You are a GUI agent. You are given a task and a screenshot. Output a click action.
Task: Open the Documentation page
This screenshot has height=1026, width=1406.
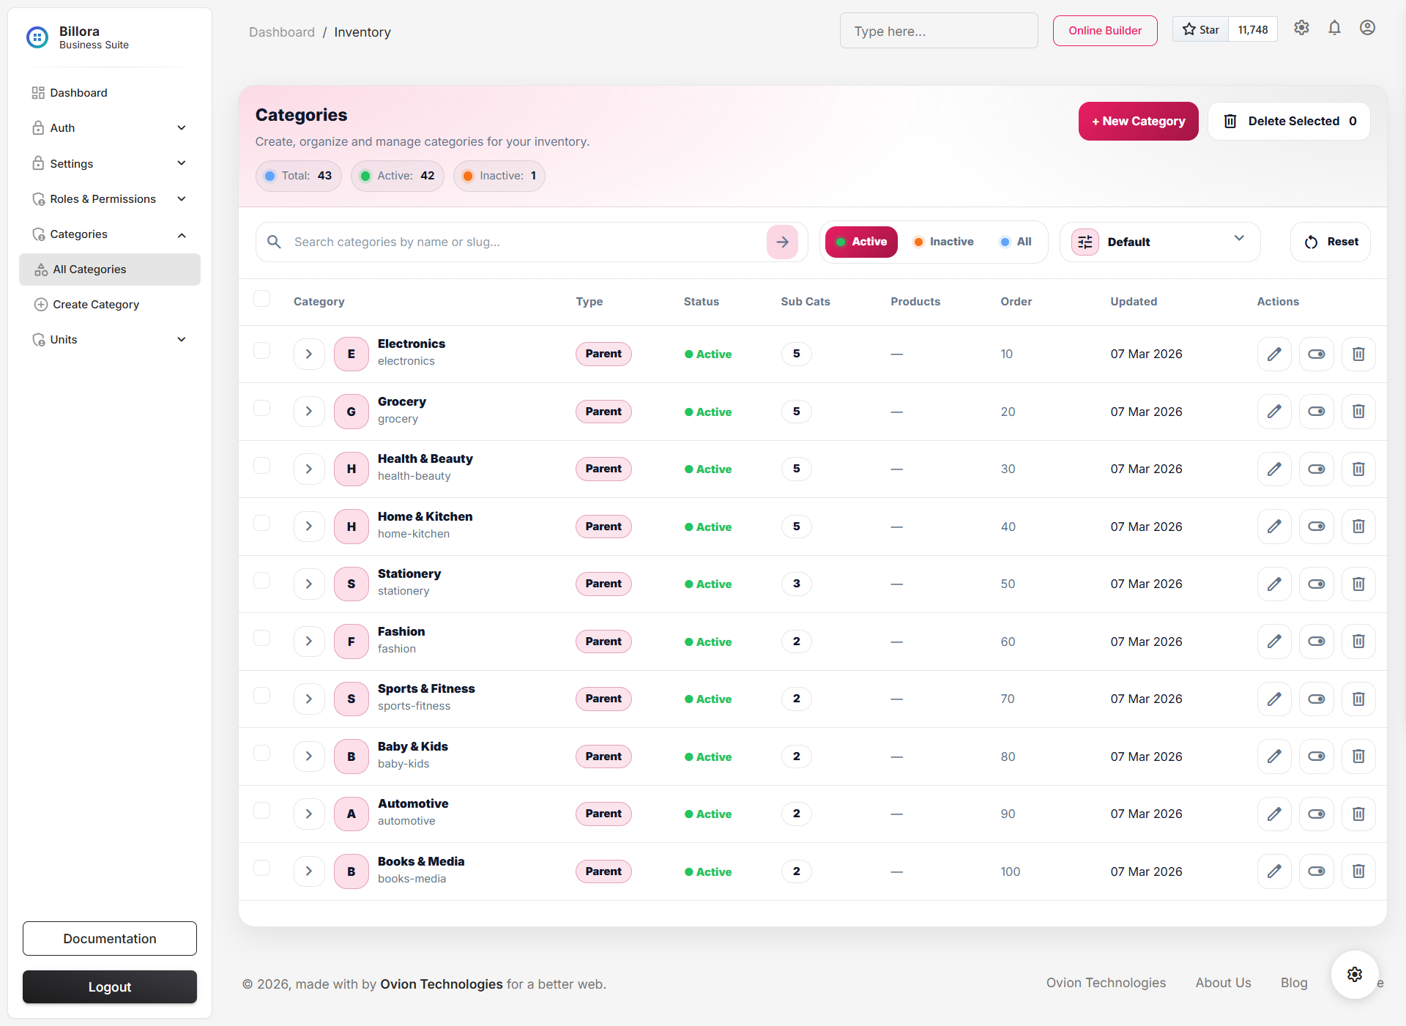[109, 938]
